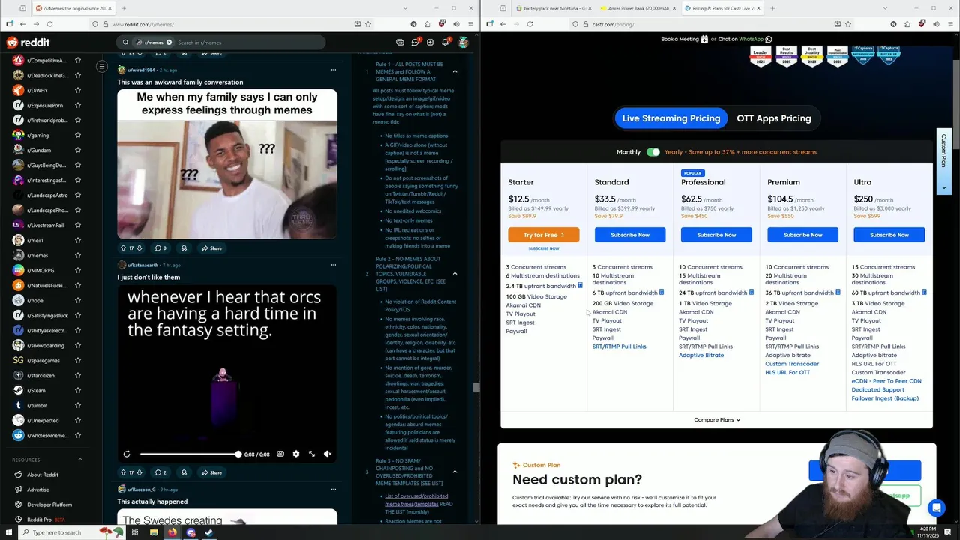Collapse Rule 3 in r/memes rules
The width and height of the screenshot is (960, 540).
coord(454,472)
